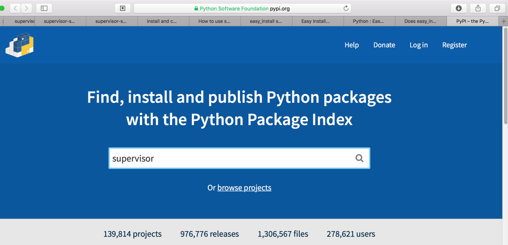Click the PyPI cube logo
The height and width of the screenshot is (245, 508).
coord(20,45)
